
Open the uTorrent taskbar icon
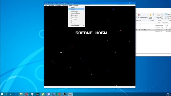(43, 94)
